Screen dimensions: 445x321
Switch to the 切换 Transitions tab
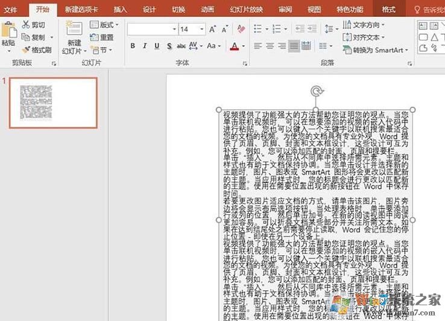[178, 10]
